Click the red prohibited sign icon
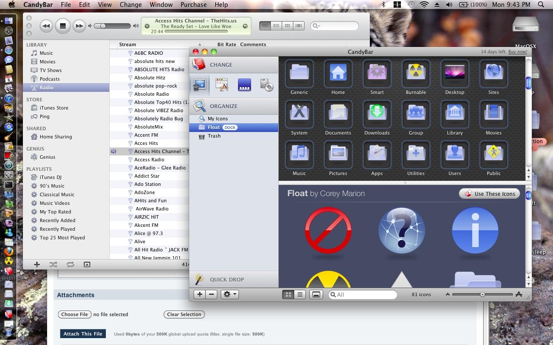This screenshot has width=553, height=345. 328,230
